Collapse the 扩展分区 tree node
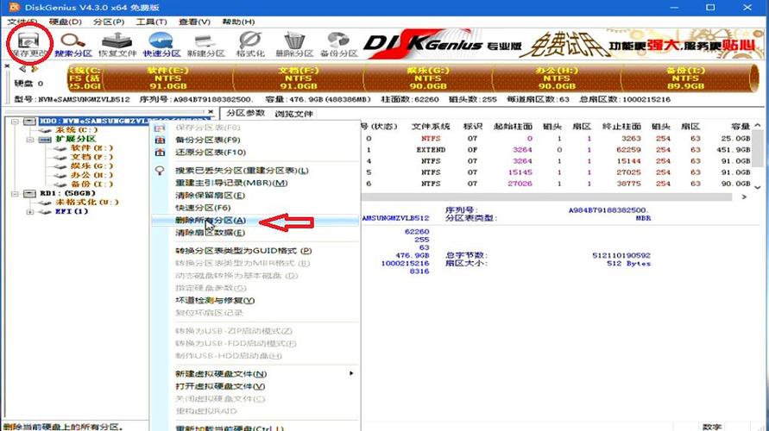 point(30,139)
